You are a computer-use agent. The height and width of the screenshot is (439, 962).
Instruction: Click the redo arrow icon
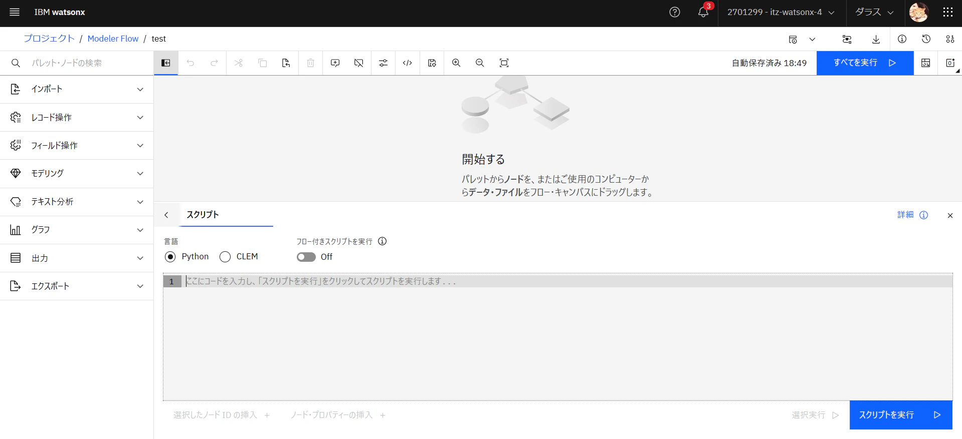214,63
